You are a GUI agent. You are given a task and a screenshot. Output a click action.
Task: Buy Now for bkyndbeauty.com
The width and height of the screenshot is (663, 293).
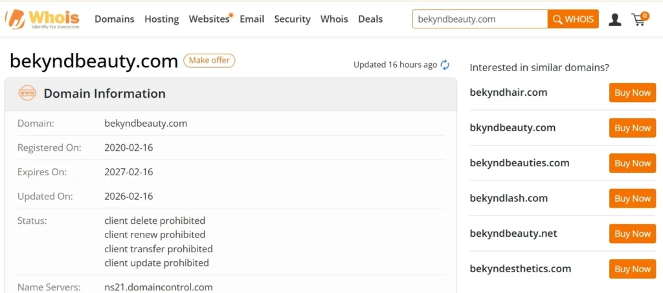(633, 128)
